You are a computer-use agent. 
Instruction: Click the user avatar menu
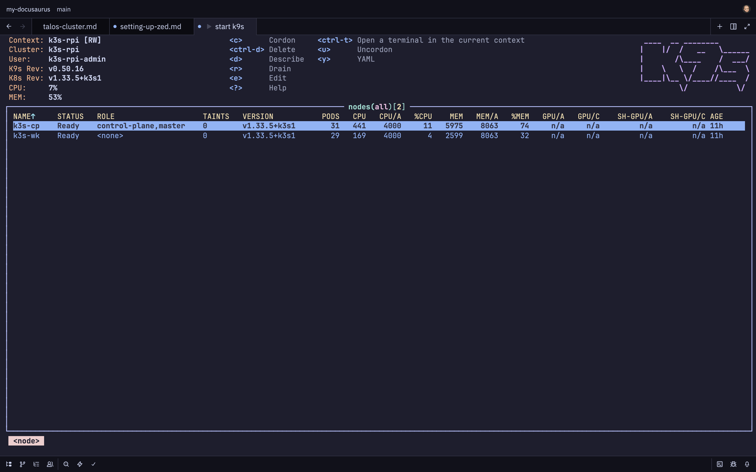746,9
